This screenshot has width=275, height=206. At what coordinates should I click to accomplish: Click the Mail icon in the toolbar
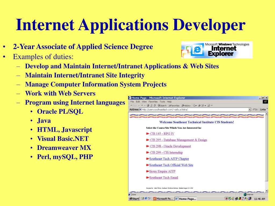pos(194,105)
